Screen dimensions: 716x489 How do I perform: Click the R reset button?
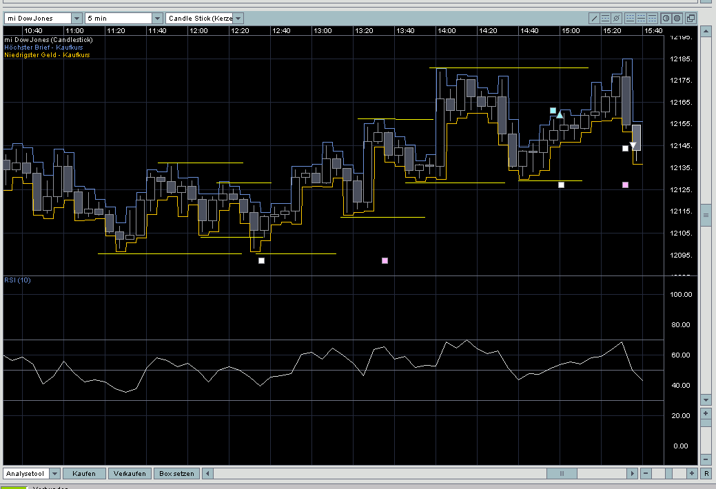tap(706, 474)
